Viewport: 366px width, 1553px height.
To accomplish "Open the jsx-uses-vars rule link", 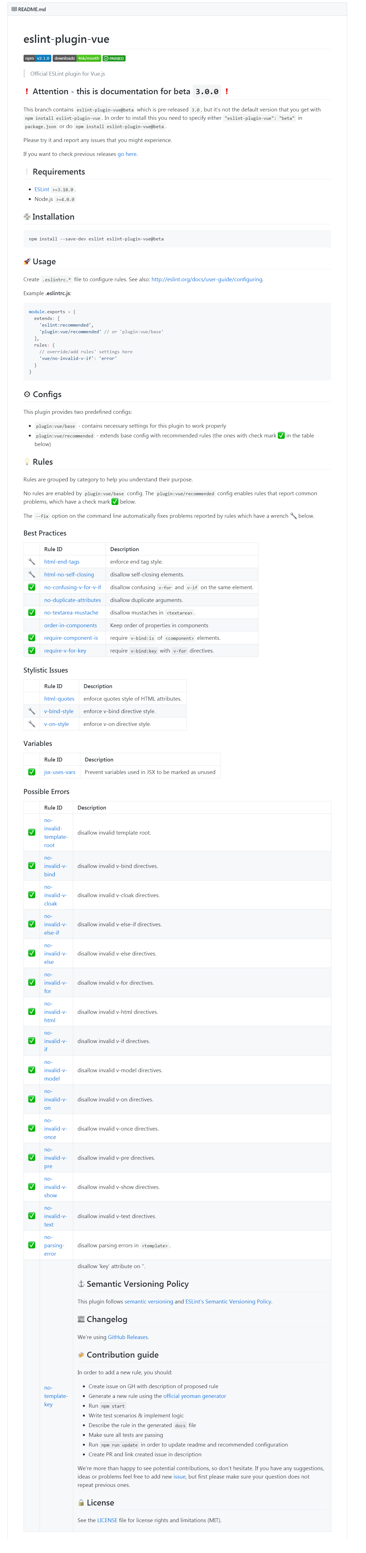I will tap(60, 772).
